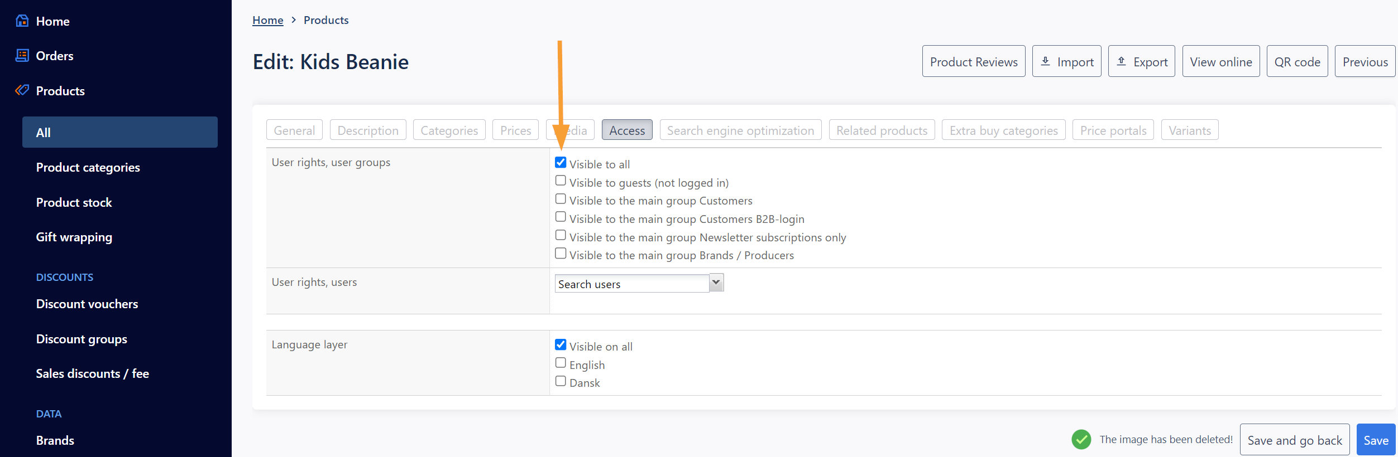Check the Dansk language layer box
The width and height of the screenshot is (1398, 457).
[561, 381]
